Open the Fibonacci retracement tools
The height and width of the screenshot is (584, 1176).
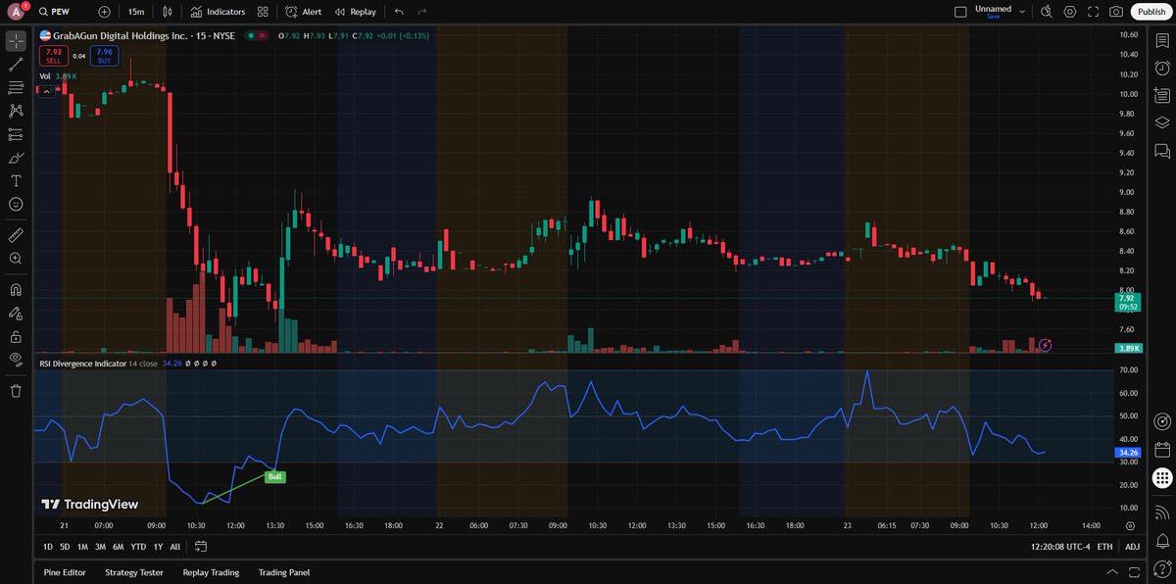(x=16, y=88)
